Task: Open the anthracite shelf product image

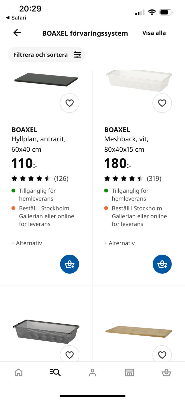Action: [x=46, y=80]
